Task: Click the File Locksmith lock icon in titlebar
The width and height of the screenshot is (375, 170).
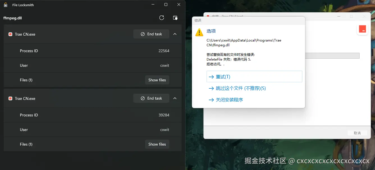Action: [x=5, y=5]
